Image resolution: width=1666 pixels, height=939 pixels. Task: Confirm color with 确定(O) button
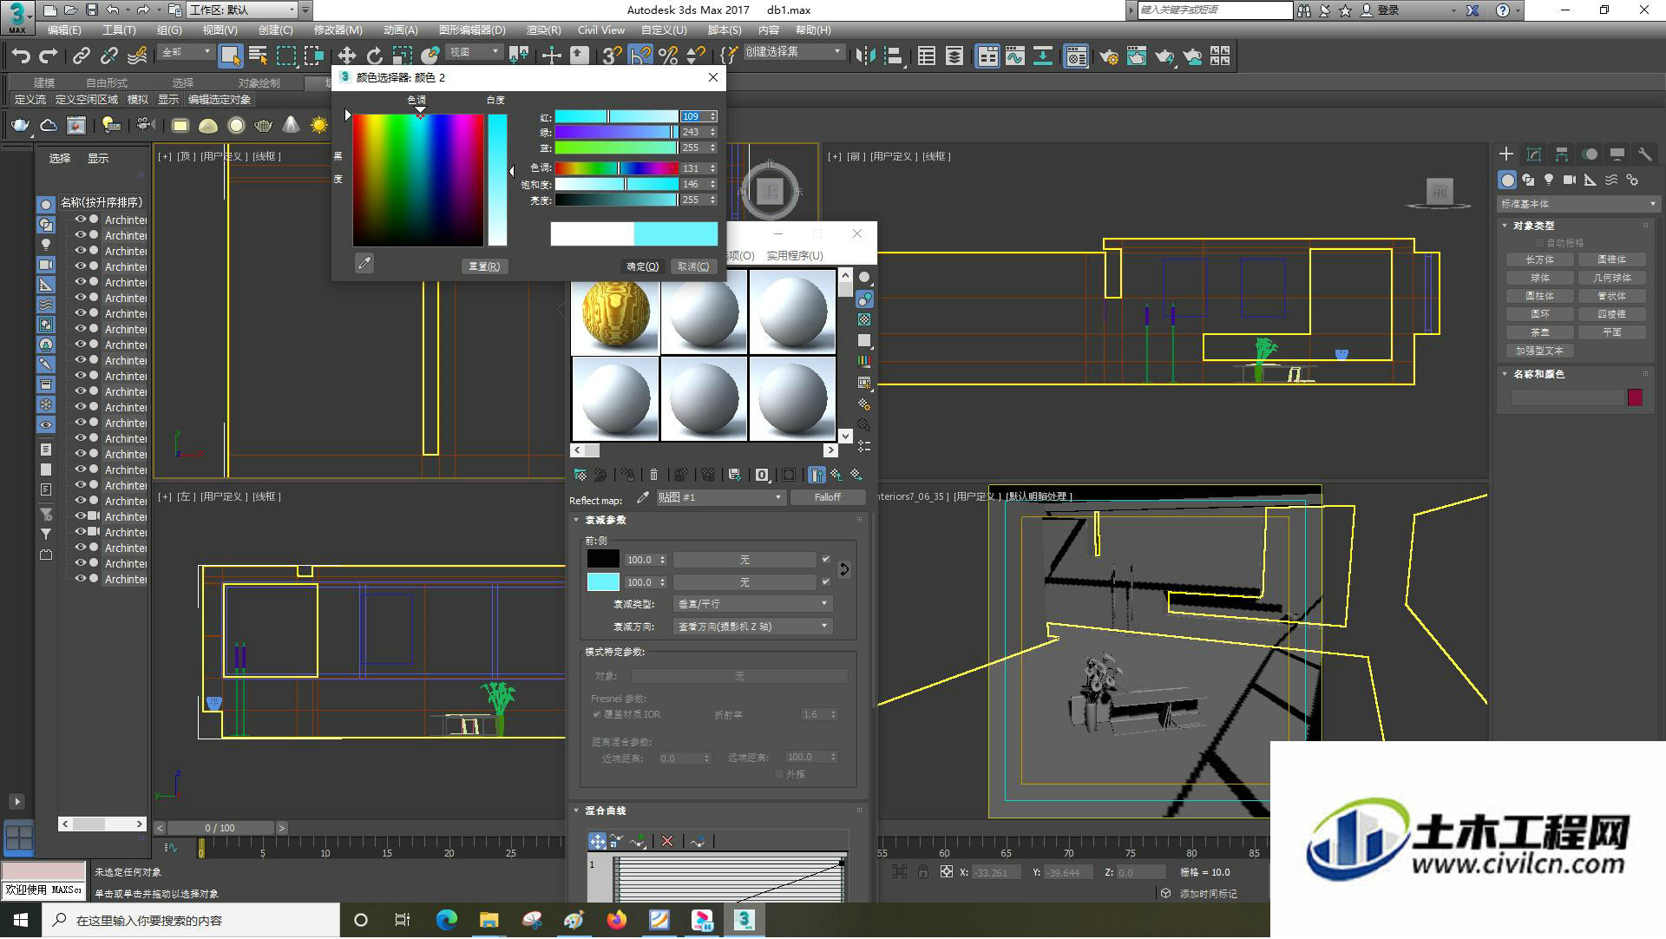tap(643, 266)
